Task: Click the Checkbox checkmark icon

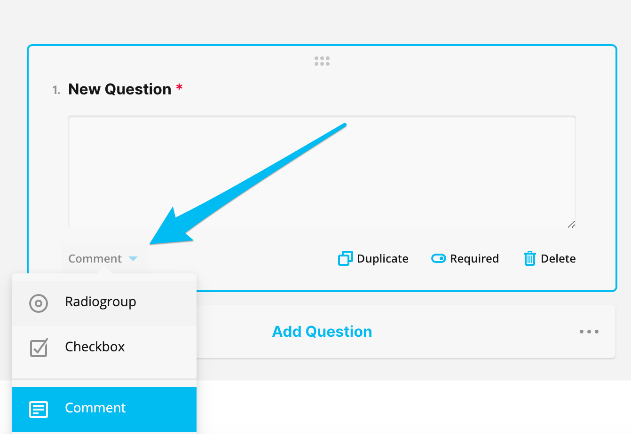Action: tap(39, 348)
